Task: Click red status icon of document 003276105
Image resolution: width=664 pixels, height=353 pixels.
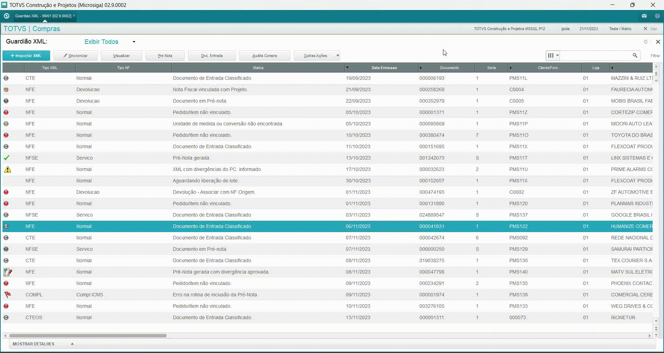Action: click(x=6, y=306)
